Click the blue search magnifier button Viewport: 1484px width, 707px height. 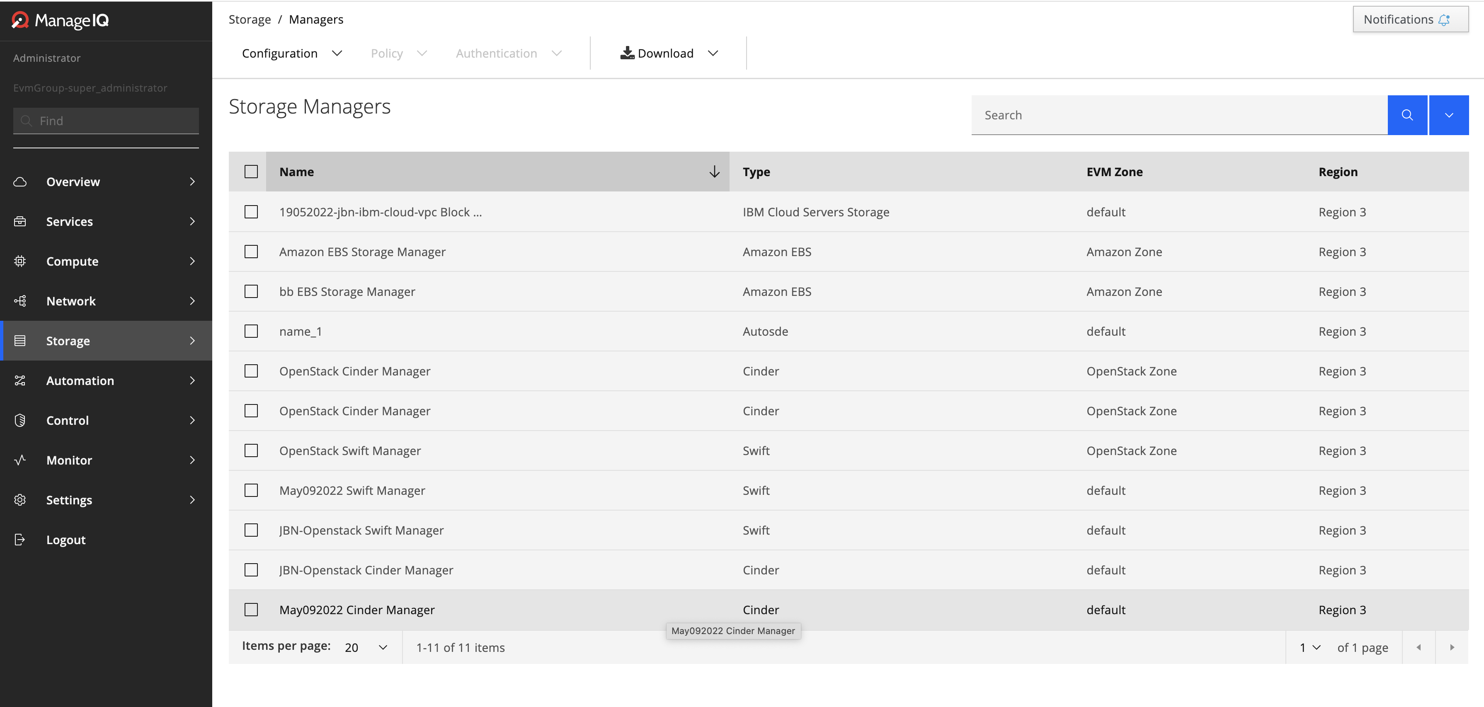[x=1407, y=115]
